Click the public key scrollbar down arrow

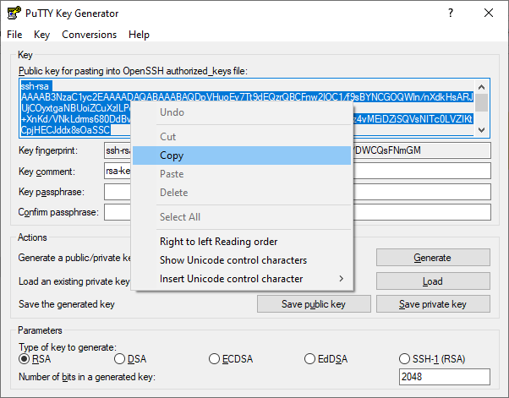(x=481, y=130)
